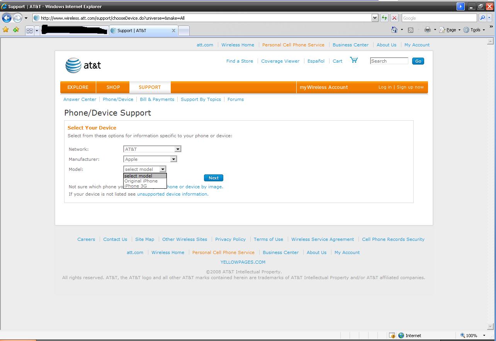Viewport: 496px width, 341px height.
Task: Open the Answer Center sub-menu item
Action: [80, 99]
